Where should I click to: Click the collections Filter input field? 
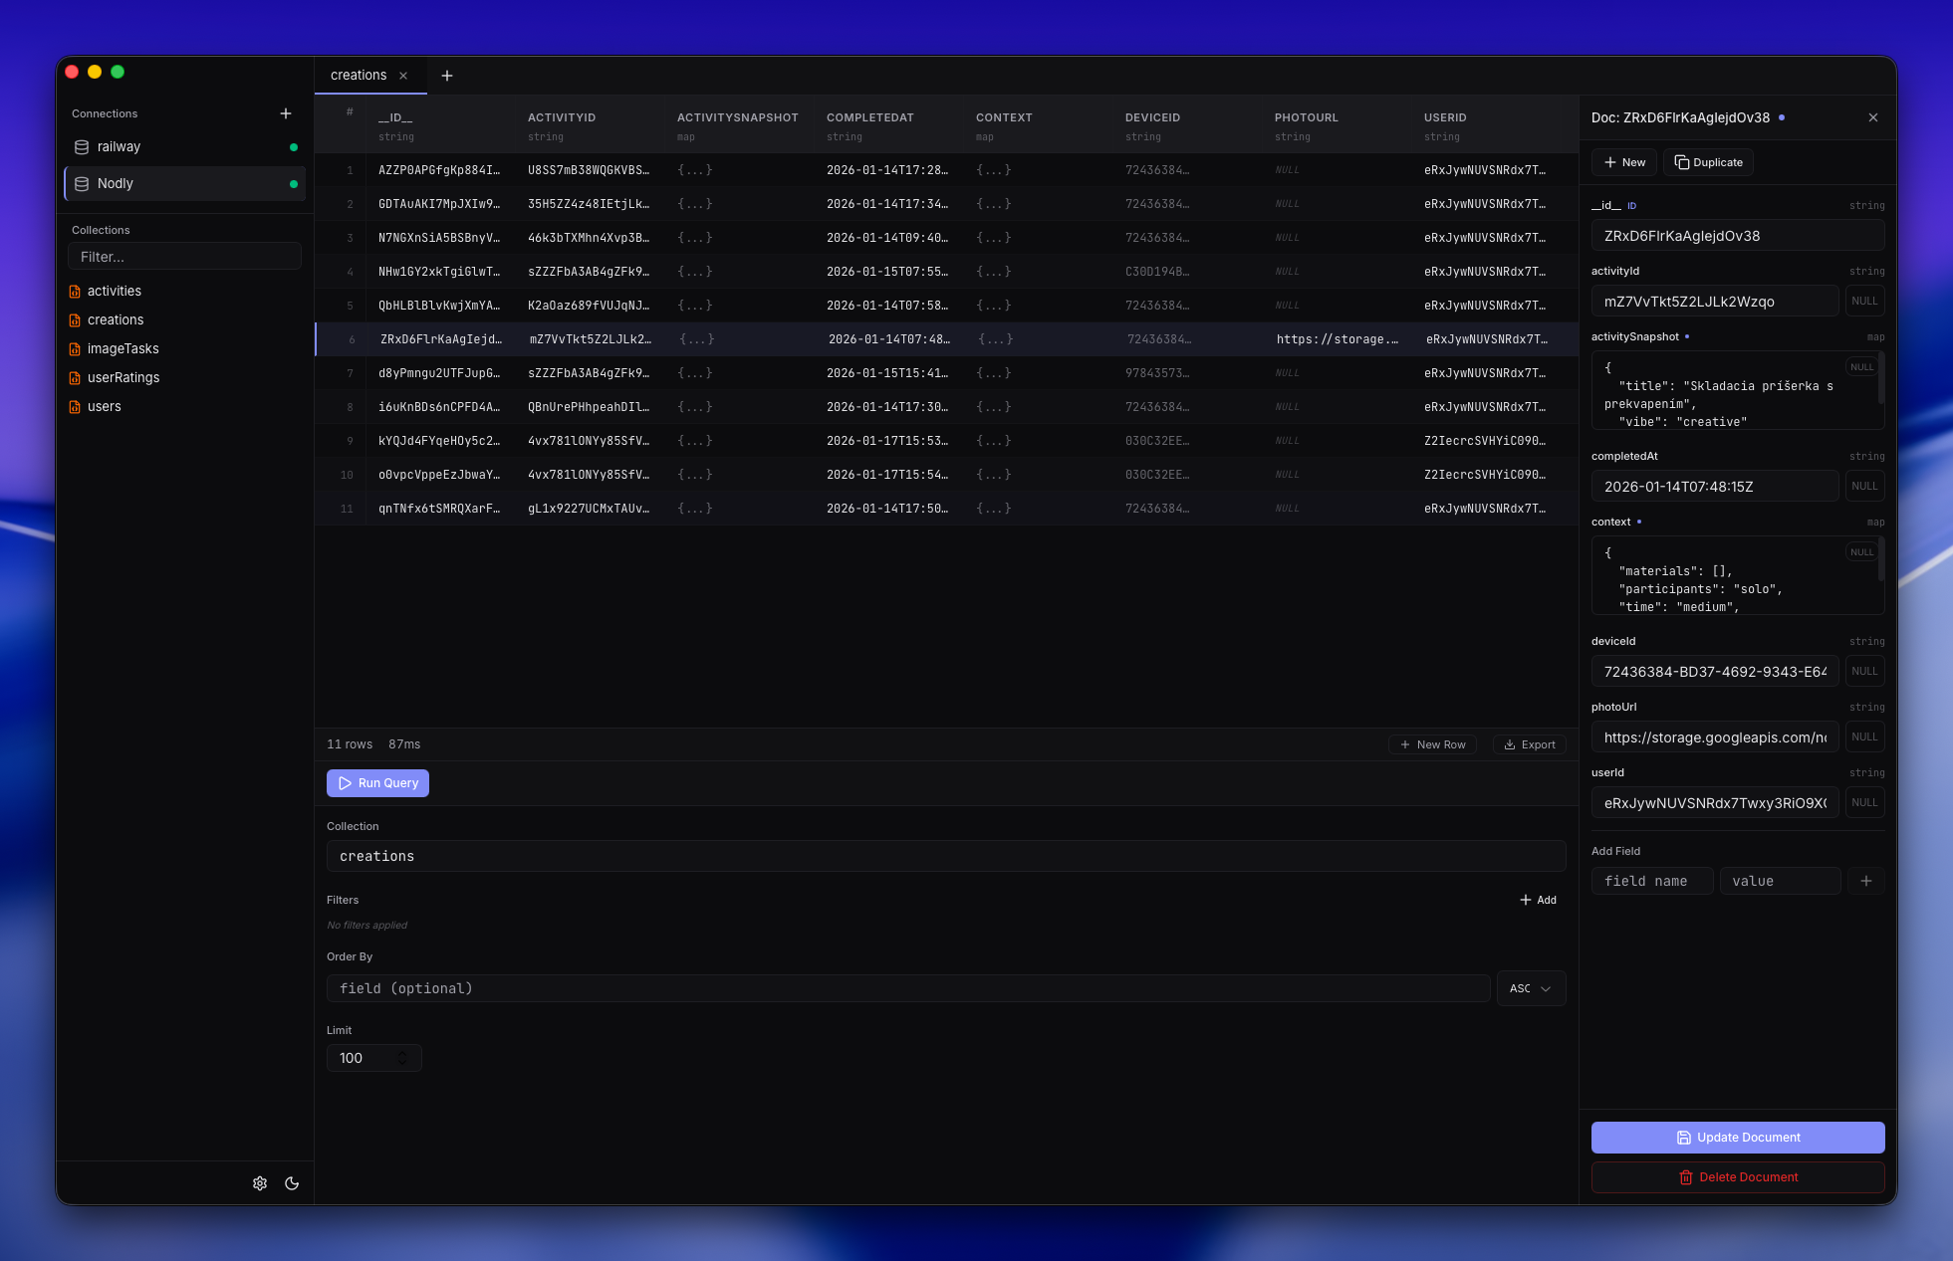click(184, 257)
